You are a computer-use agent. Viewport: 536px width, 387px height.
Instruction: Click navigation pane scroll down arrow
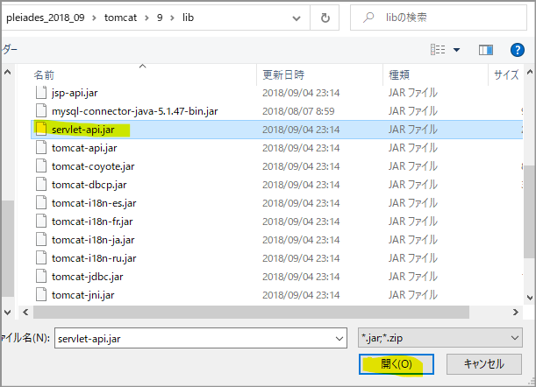tap(7, 313)
